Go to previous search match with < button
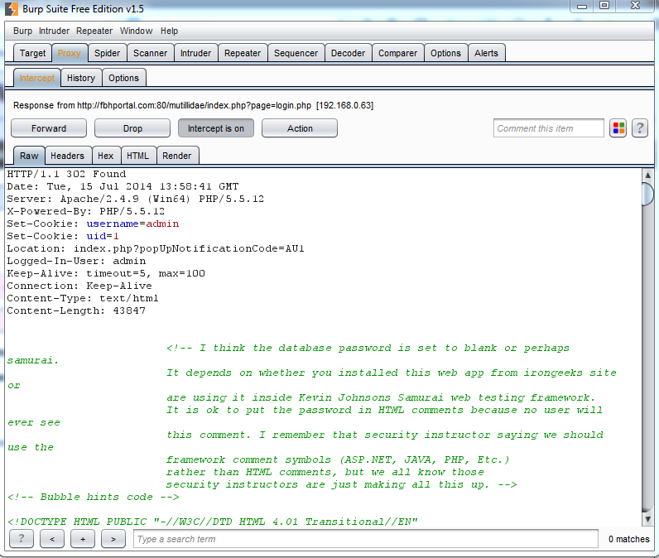The image size is (659, 558). (52, 539)
